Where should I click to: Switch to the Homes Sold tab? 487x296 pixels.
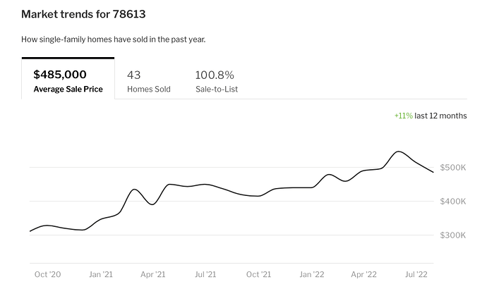point(148,81)
